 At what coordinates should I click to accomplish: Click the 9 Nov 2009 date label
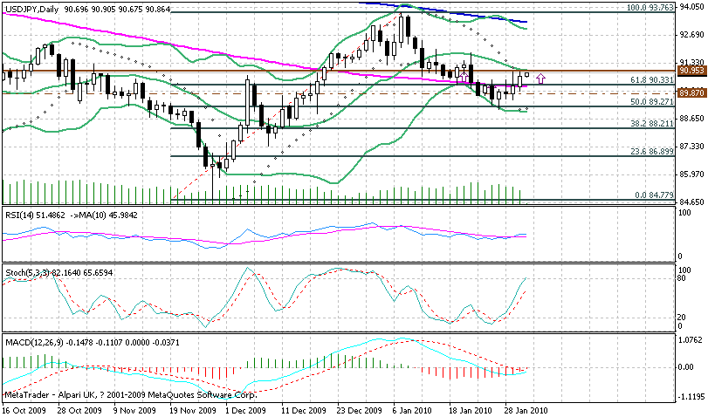pos(135,410)
